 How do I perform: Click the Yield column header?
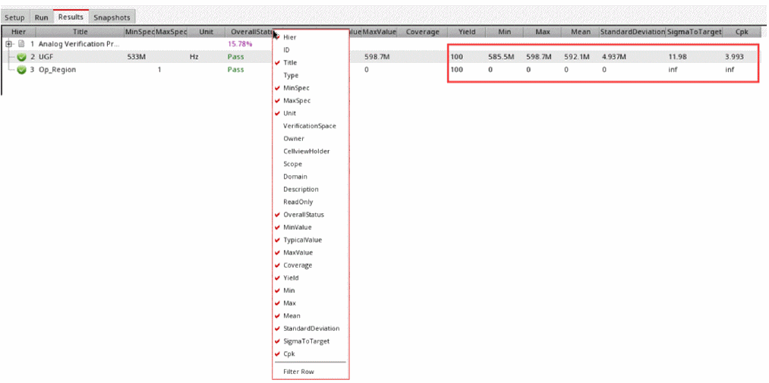pyautogui.click(x=466, y=32)
